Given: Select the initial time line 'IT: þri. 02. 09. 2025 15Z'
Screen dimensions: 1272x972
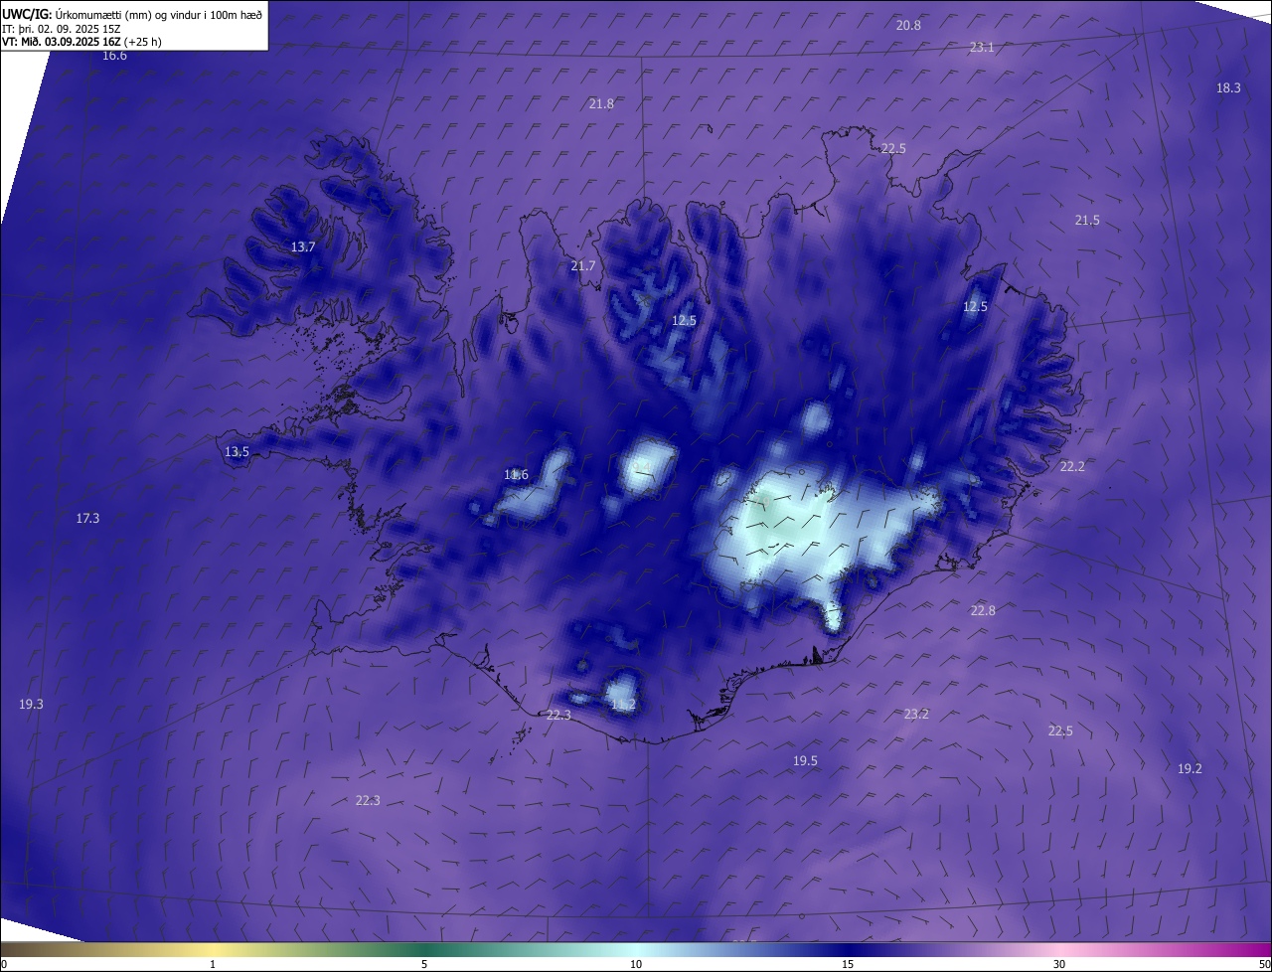Looking at the screenshot, I should [x=62, y=29].
